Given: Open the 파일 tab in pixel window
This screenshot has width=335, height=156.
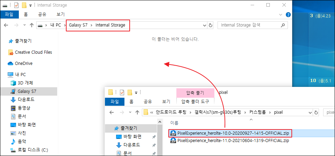Looking at the screenshot, I should 115,102.
